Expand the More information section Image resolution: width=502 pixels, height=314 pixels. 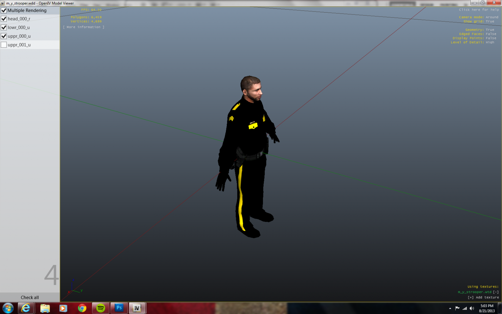(x=83, y=27)
